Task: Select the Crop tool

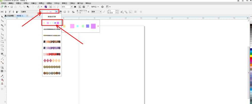Action: (x=2, y=25)
